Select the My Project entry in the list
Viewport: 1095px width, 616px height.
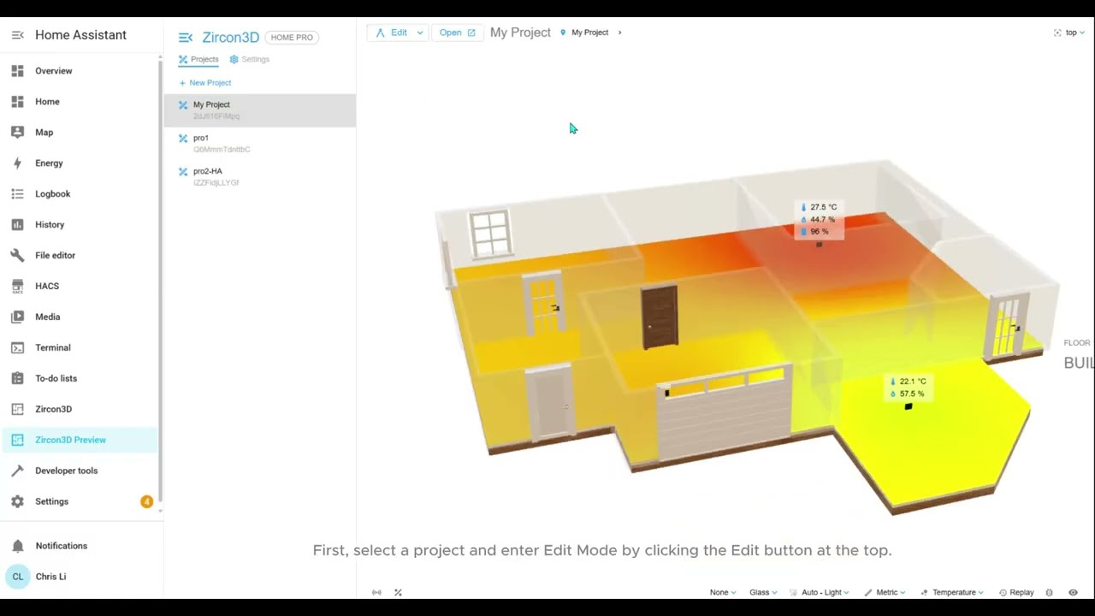260,110
